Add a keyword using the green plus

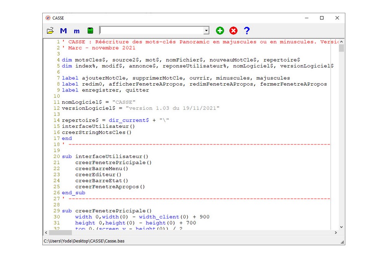click(220, 31)
